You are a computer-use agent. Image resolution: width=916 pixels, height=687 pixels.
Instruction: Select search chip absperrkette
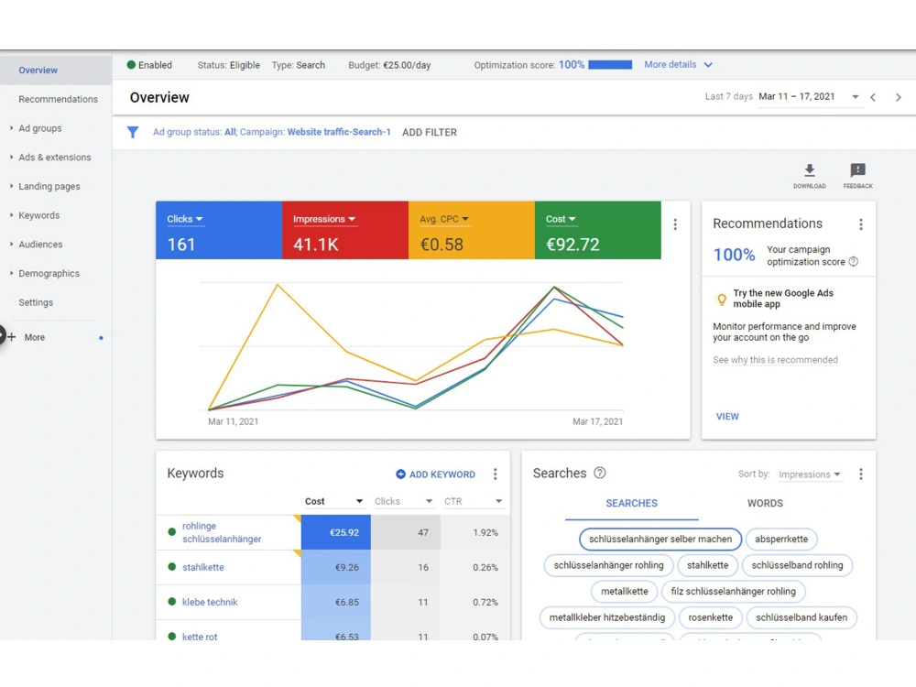coord(781,540)
